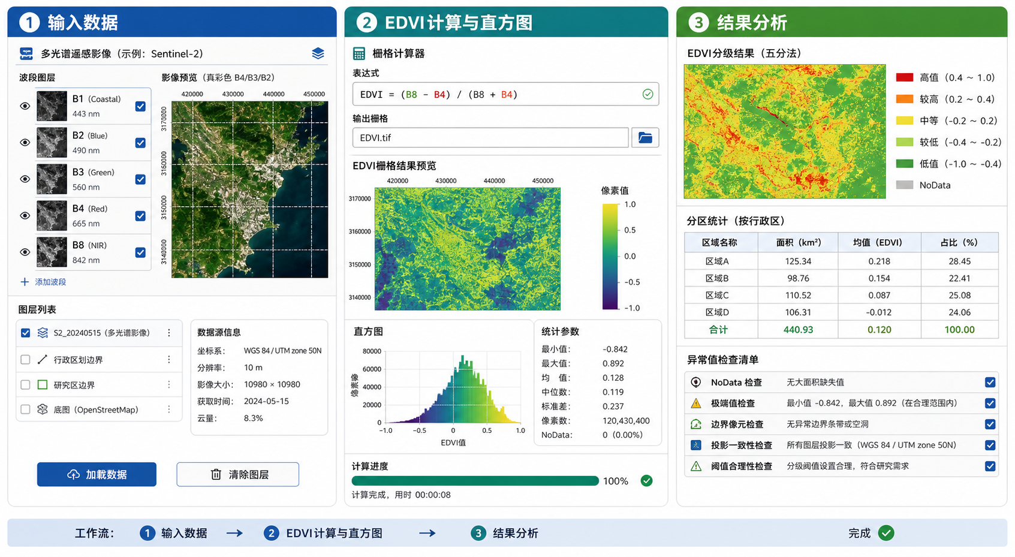The height and width of the screenshot is (557, 1015).
Task: Click the EDVI classified result map
Action: pyautogui.click(x=785, y=131)
